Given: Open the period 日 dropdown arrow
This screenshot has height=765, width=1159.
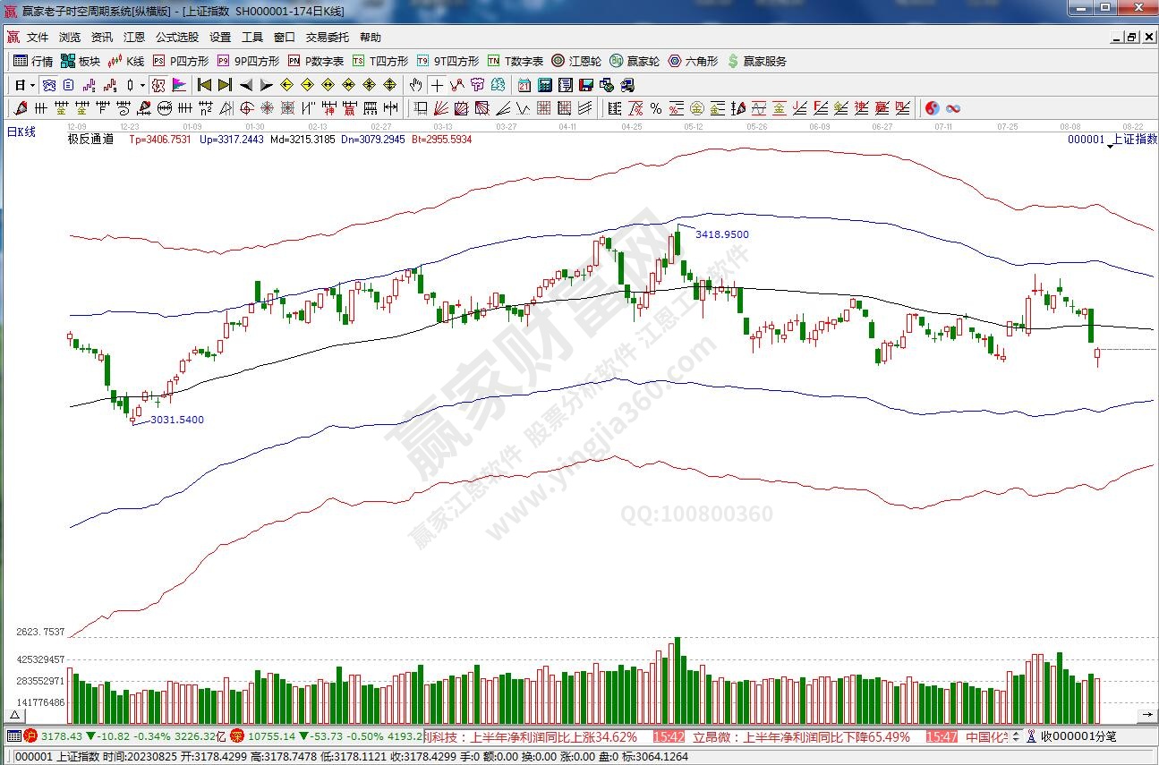Looking at the screenshot, I should point(33,86).
